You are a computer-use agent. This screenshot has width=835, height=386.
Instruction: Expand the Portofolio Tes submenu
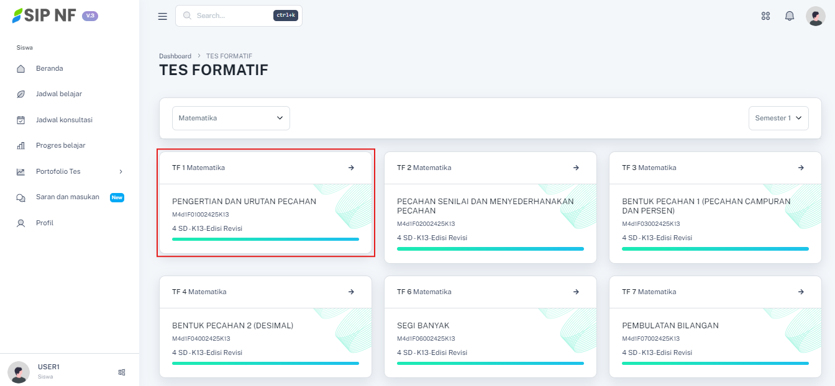click(x=70, y=171)
